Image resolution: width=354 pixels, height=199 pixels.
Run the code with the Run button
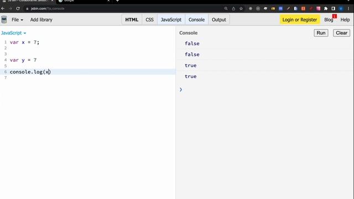[x=321, y=33]
